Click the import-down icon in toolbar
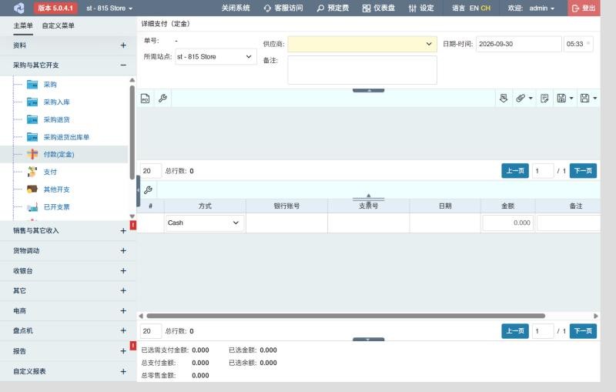616x392 pixels. point(504,99)
